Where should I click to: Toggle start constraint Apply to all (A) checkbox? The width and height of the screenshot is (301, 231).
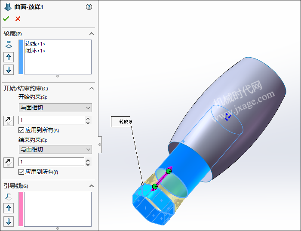(21, 130)
